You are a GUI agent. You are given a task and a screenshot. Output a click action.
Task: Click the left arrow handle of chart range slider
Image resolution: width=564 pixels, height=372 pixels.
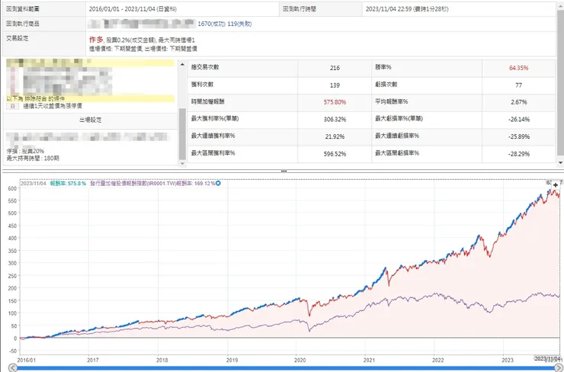13,367
